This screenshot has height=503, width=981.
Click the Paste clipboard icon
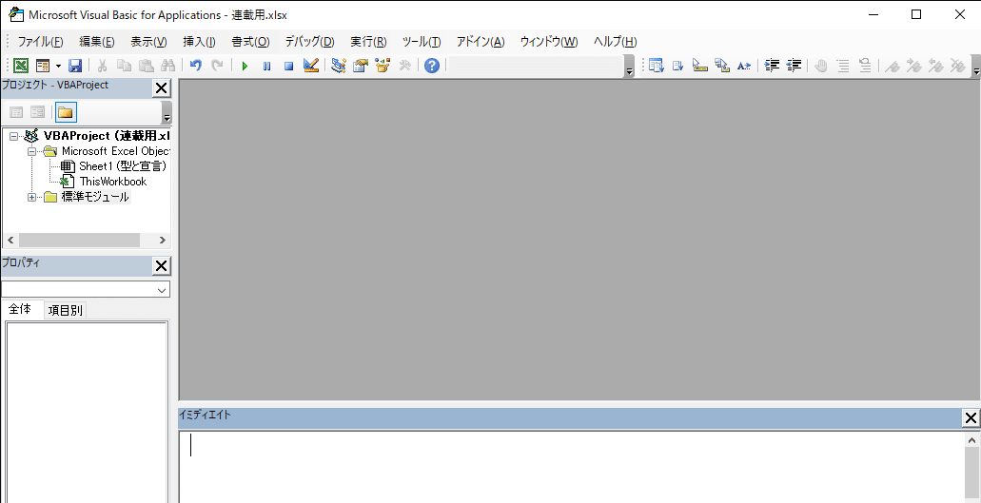pyautogui.click(x=146, y=66)
